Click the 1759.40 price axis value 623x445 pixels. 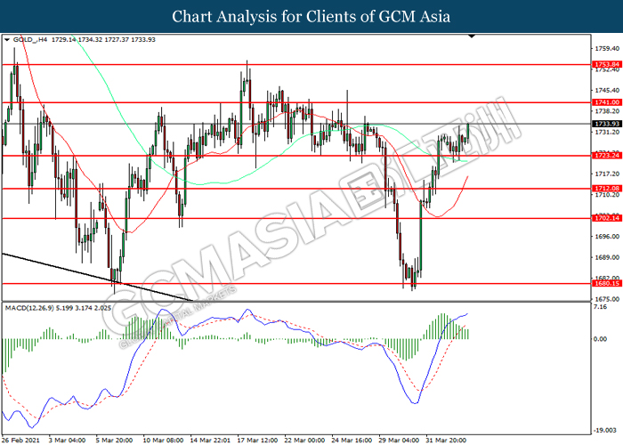607,48
